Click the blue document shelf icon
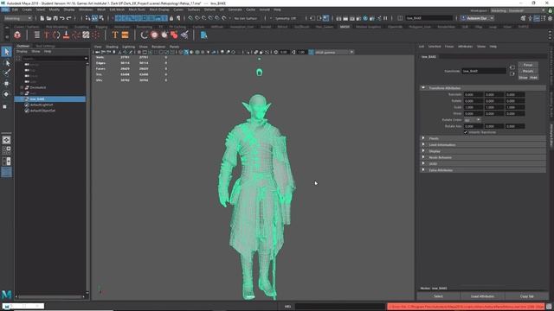This screenshot has height=311, width=554. click(204, 35)
